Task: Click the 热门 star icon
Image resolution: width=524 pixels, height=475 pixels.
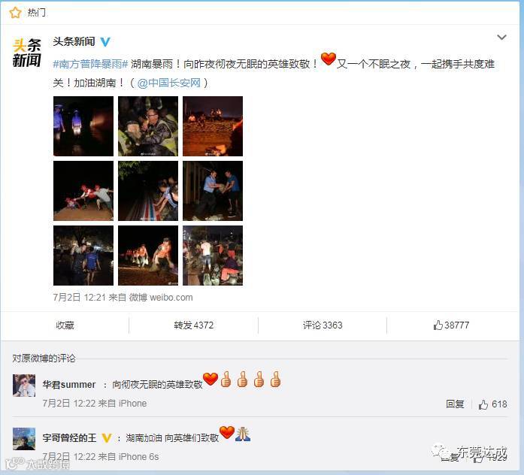Action: coord(15,13)
